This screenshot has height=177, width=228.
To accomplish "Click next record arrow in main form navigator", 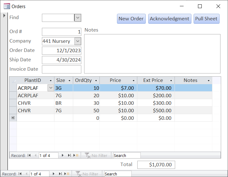I will (53, 174).
